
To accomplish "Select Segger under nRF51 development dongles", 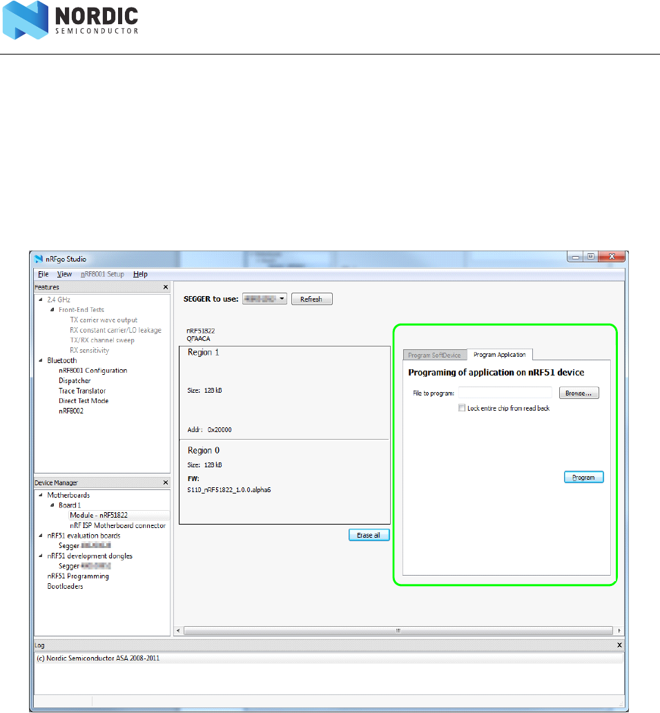I will tap(85, 566).
